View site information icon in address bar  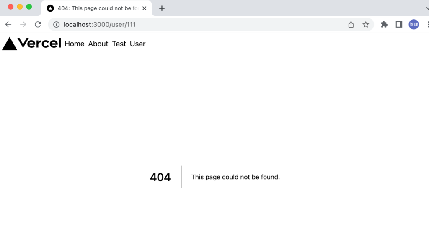tap(56, 25)
